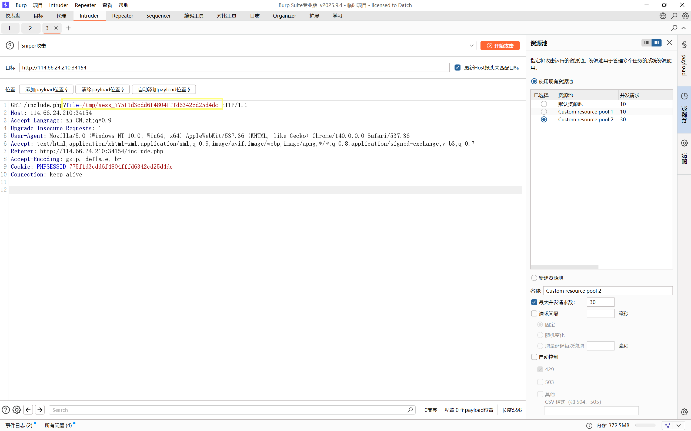This screenshot has height=431, width=691.
Task: Open 事件日志 (2) in status bar
Action: (19, 426)
